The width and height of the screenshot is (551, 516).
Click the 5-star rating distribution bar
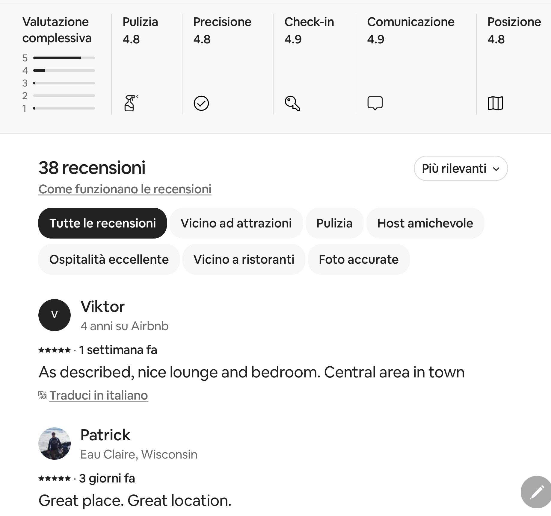pos(64,58)
